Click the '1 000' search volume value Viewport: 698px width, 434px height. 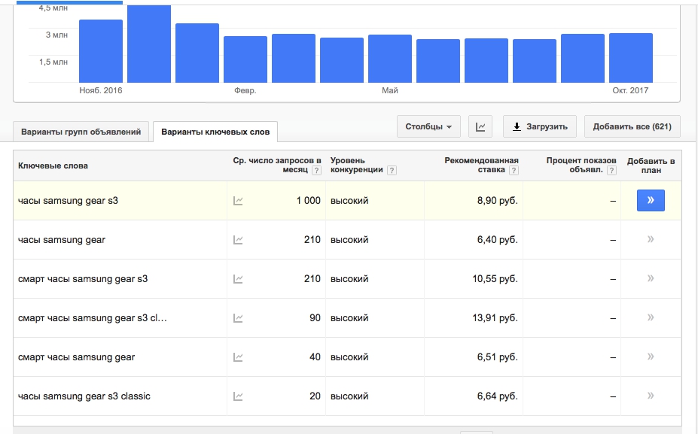click(309, 201)
